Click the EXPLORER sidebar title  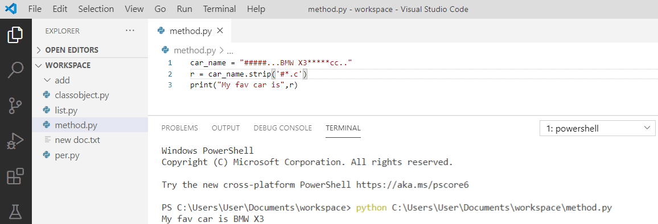tap(62, 31)
